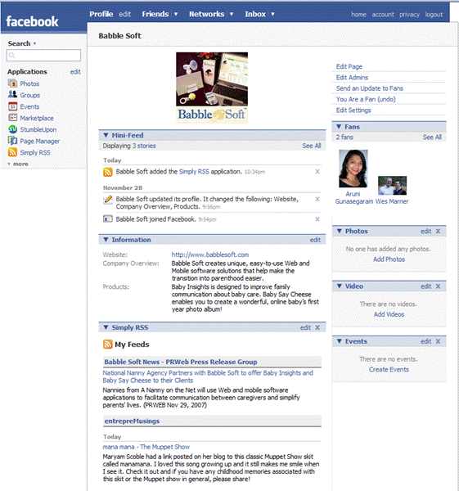Click logout in header
The image size is (459, 491).
pyautogui.click(x=434, y=15)
